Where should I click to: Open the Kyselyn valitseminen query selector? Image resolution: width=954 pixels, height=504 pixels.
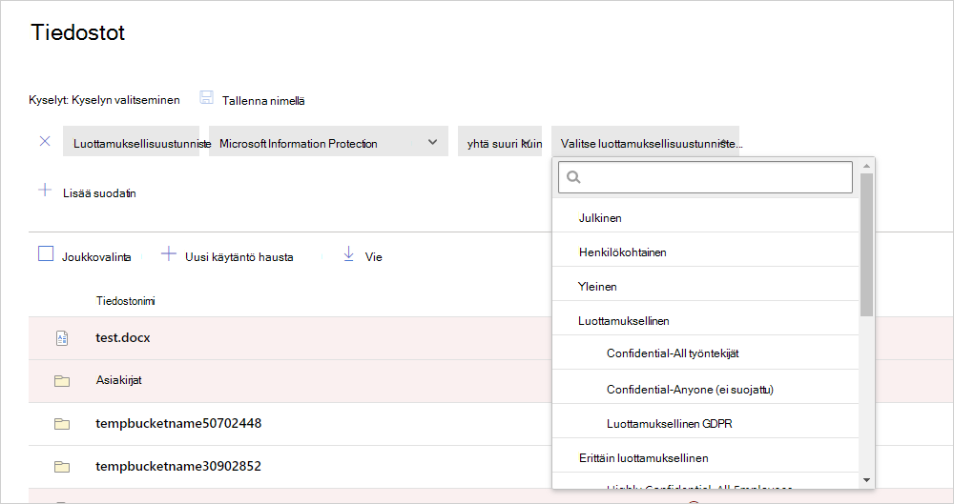(x=126, y=100)
